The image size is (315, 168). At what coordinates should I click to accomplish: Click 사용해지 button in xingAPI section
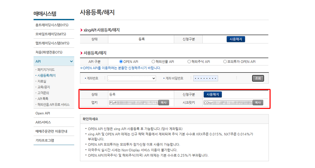pos(236,39)
